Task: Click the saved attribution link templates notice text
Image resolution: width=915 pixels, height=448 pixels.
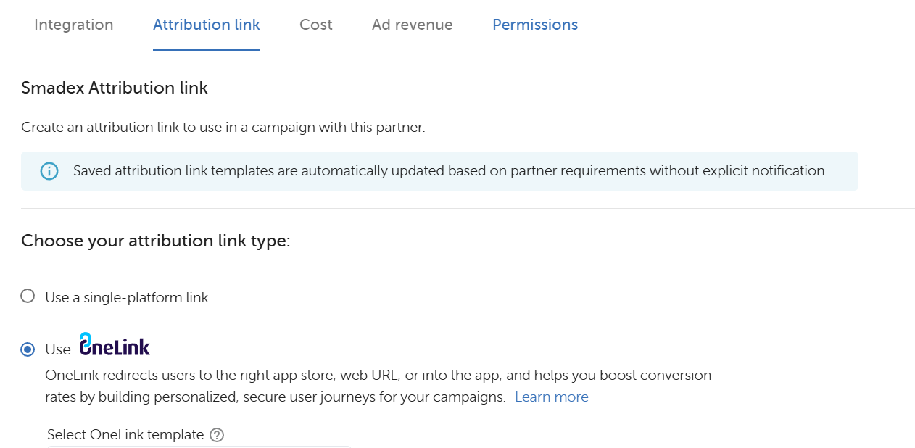Action: coord(448,171)
